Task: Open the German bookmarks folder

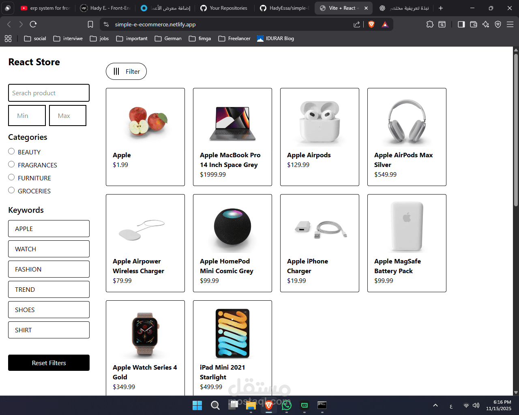Action: click(168, 39)
